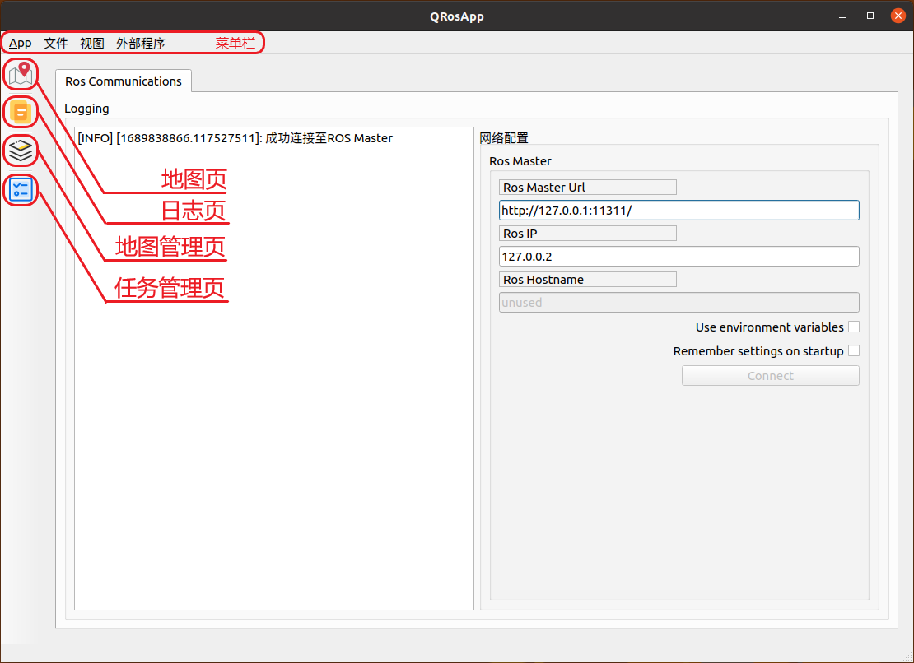Focus the Ros IP input field
The width and height of the screenshot is (914, 663).
pos(679,256)
